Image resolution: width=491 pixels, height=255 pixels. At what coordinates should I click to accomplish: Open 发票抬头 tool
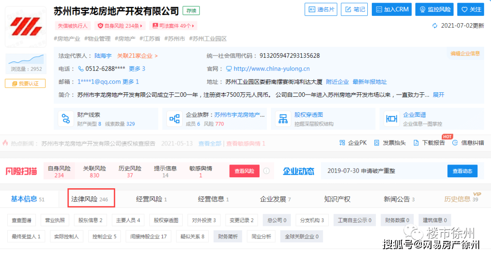pos(390,143)
